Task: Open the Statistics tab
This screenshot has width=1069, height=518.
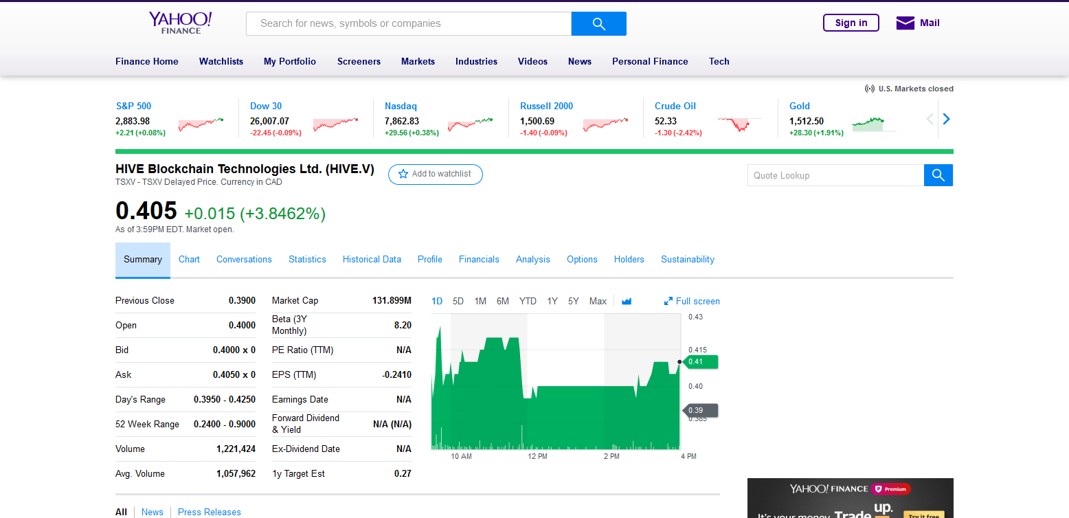Action: pyautogui.click(x=307, y=259)
